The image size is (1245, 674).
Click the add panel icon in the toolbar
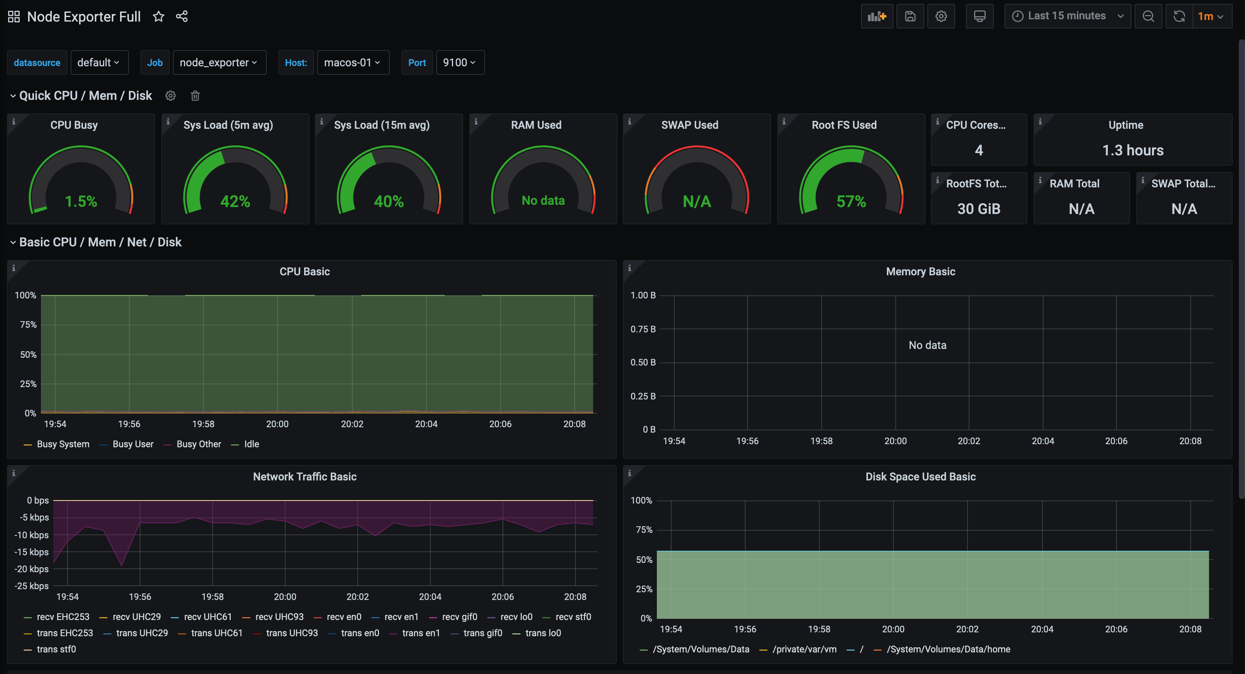point(877,16)
